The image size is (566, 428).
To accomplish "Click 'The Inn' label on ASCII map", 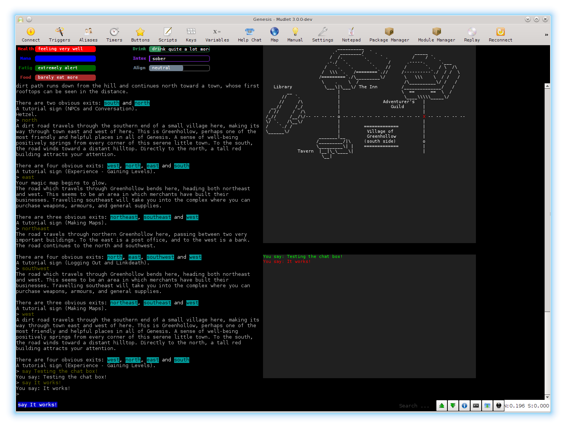I will coord(368,87).
